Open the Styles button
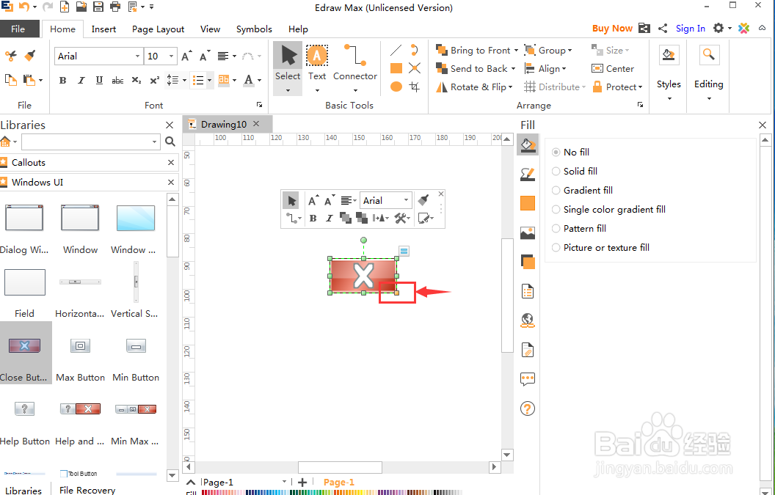 669,73
